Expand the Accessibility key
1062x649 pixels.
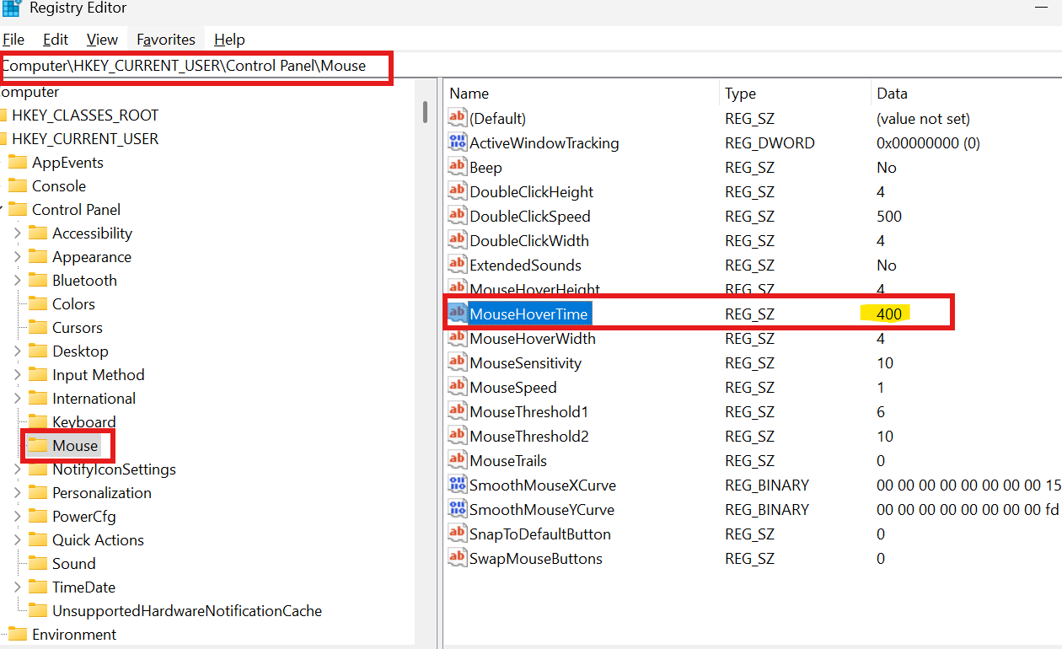(17, 233)
